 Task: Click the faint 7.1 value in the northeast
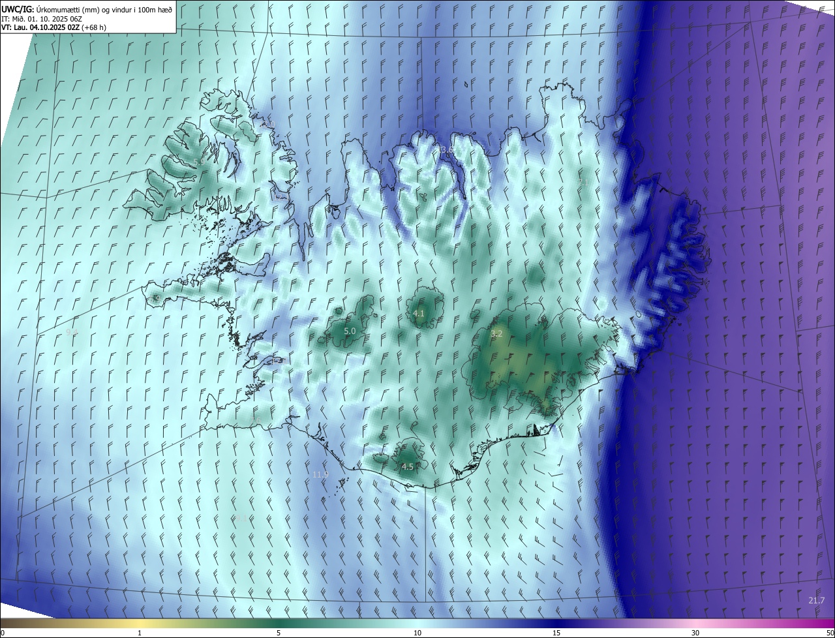pos(583,182)
